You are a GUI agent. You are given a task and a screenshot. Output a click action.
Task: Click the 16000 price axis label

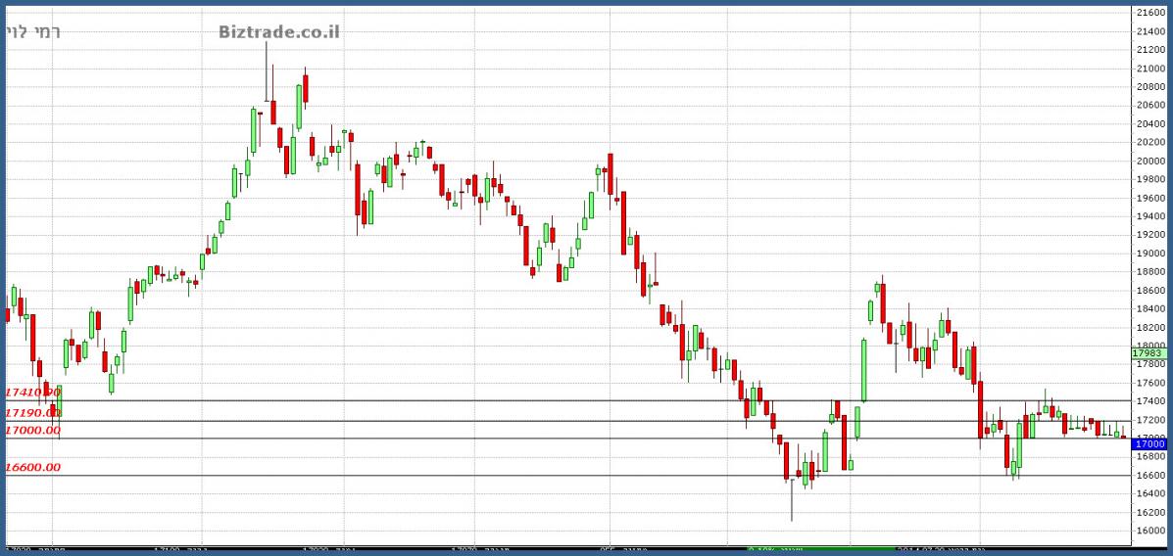[1149, 531]
